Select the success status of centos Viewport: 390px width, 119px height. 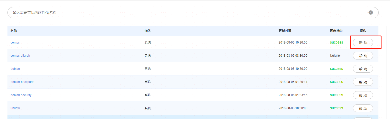[x=336, y=42]
